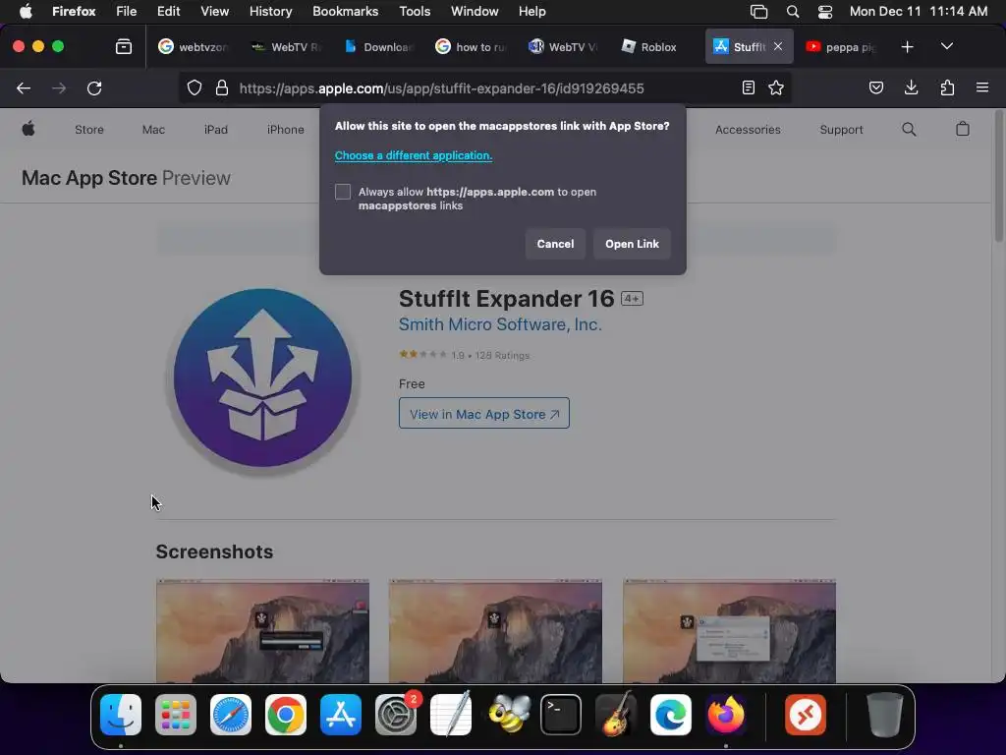
Task: Open the Apple menu in menu bar
Action: click(26, 12)
